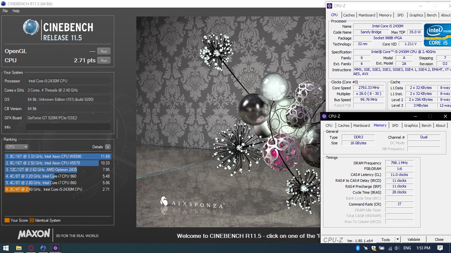Select the Core i7 CPU 960 ranking row
This screenshot has width=451, height=253.
click(x=58, y=176)
